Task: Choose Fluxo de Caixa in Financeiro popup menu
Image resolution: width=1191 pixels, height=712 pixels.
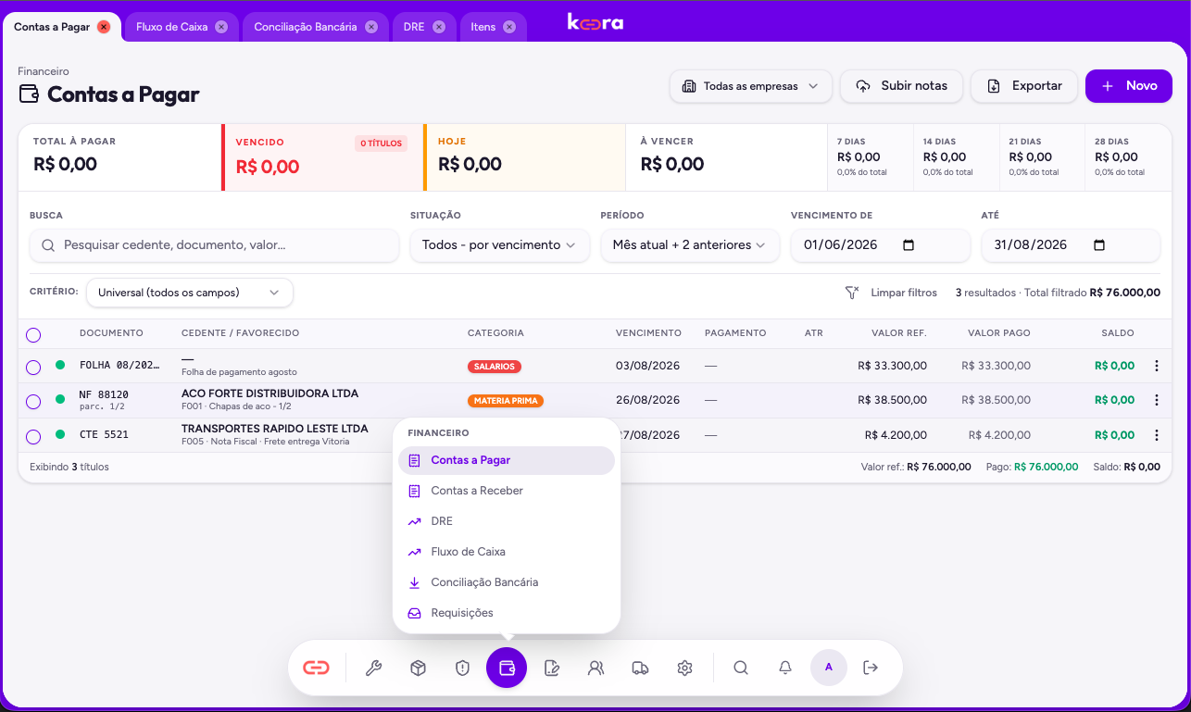Action: [507, 552]
